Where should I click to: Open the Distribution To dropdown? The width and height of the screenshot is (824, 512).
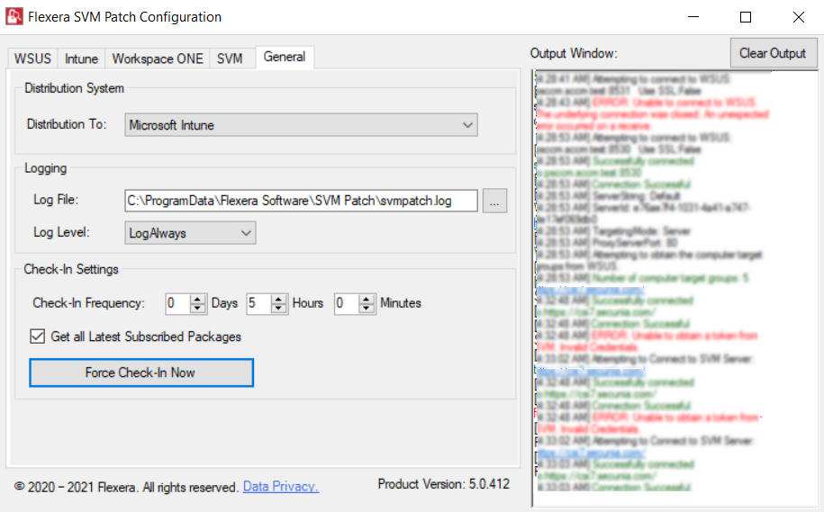click(x=301, y=125)
